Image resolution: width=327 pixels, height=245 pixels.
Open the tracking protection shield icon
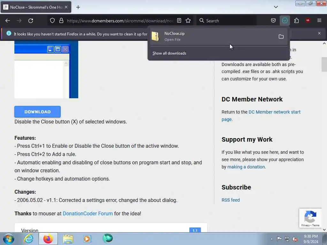tap(52, 20)
